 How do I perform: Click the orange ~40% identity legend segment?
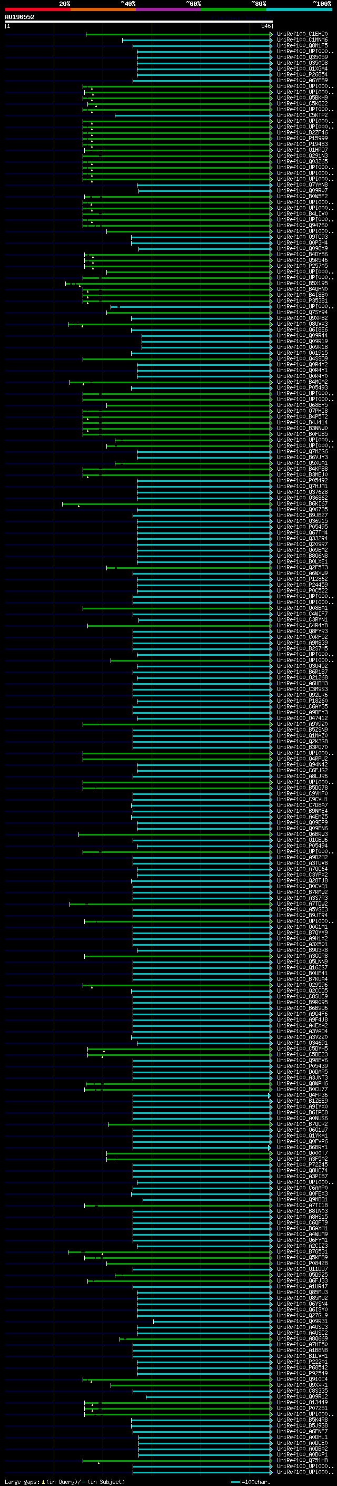pos(103,9)
